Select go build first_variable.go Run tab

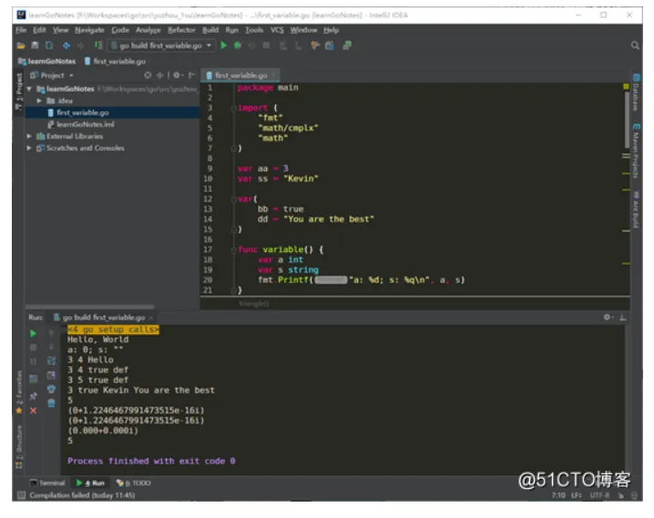pos(104,318)
